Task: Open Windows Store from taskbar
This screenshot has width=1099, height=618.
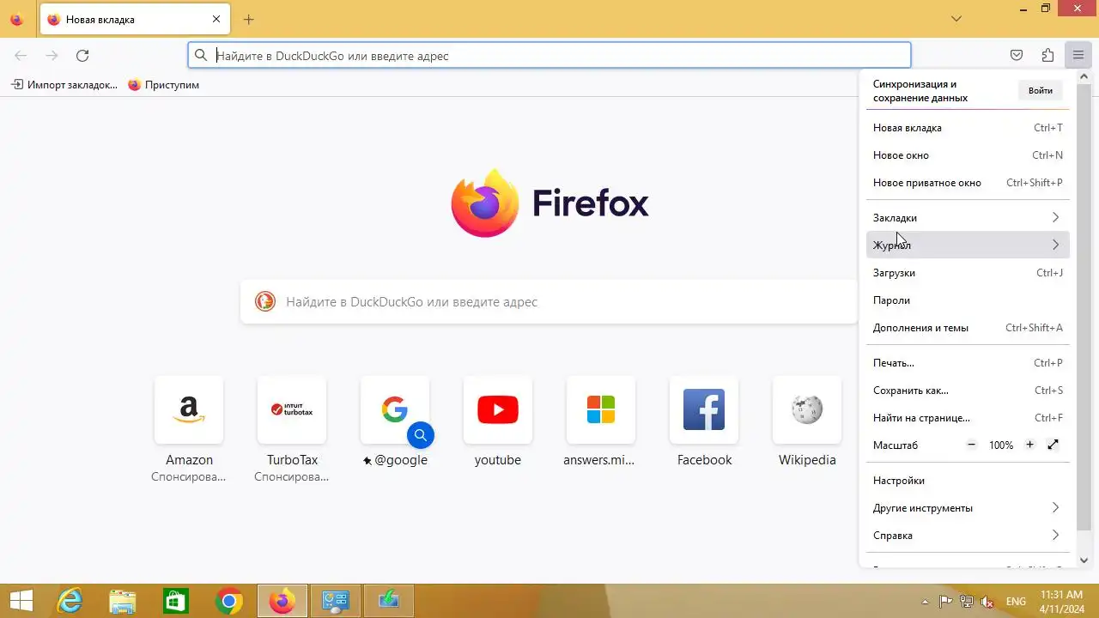Action: click(176, 601)
